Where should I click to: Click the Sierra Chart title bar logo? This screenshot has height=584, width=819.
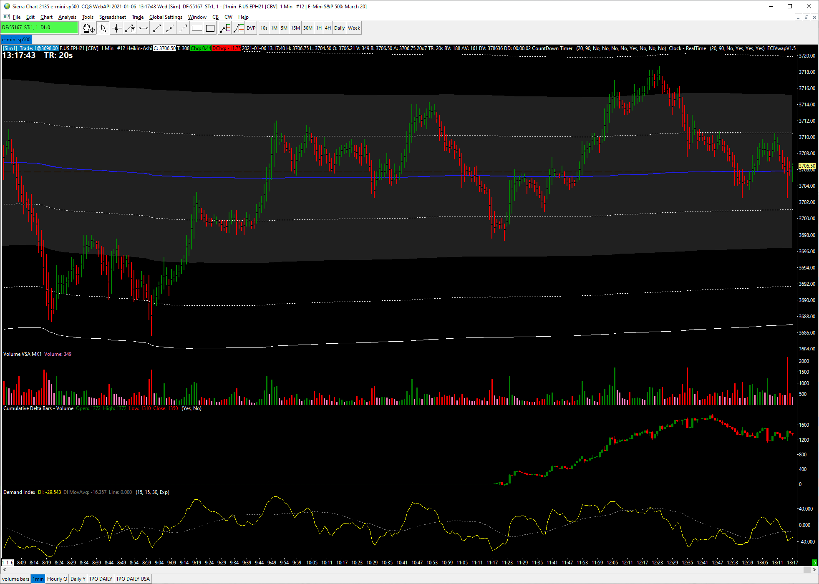(7, 6)
